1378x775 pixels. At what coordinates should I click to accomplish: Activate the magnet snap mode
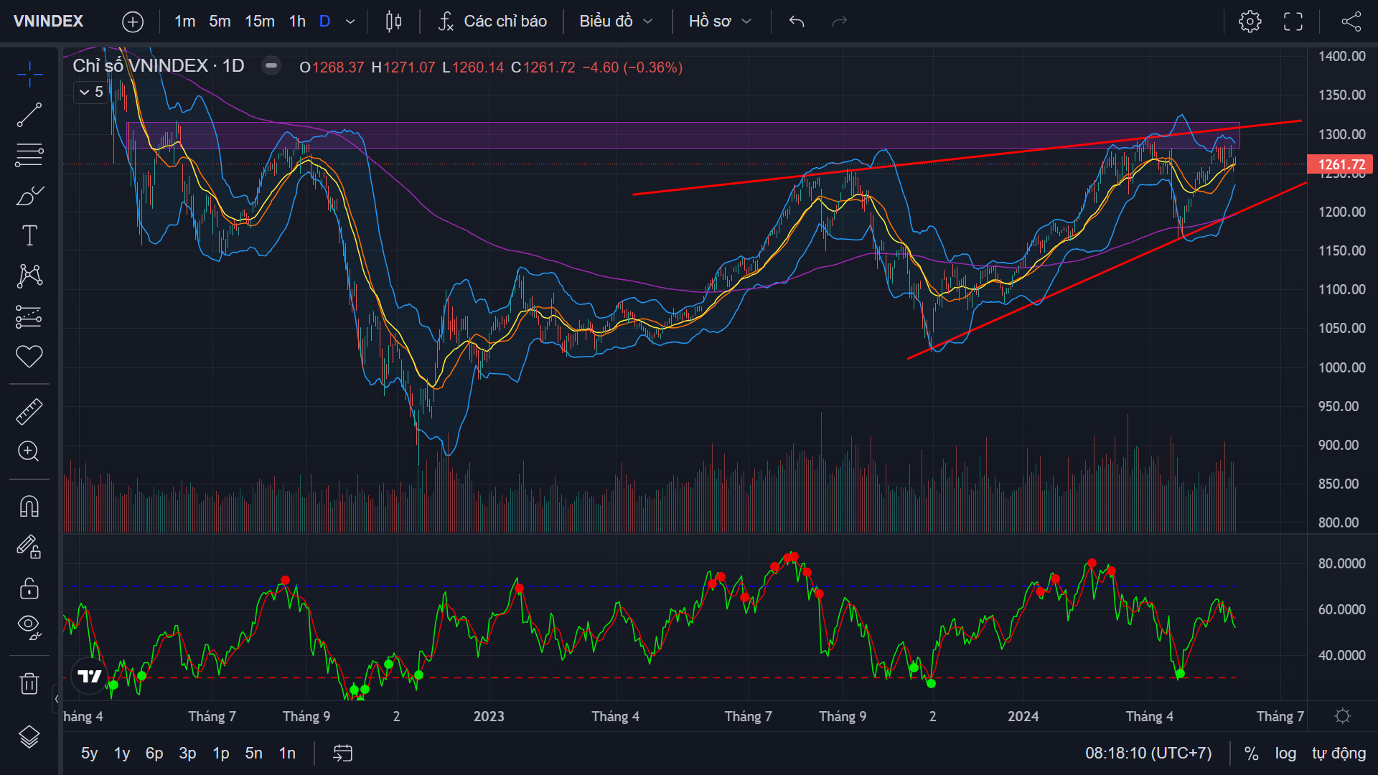29,507
